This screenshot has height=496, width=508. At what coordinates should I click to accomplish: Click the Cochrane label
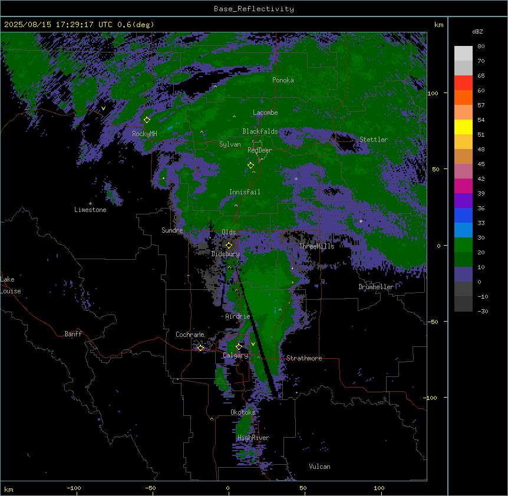(190, 335)
